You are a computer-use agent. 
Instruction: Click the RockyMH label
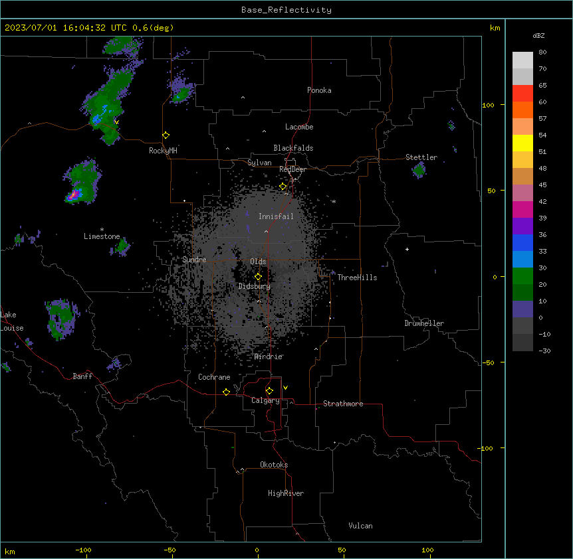(163, 151)
